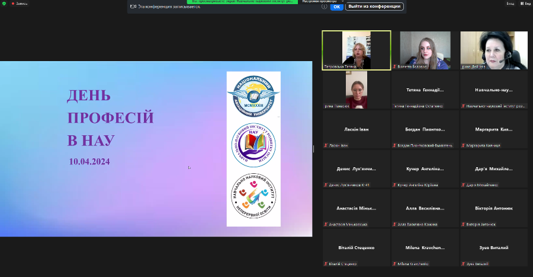This screenshot has width=533, height=277.
Task: Open the Вид view layout button
Action: pyautogui.click(x=525, y=4)
